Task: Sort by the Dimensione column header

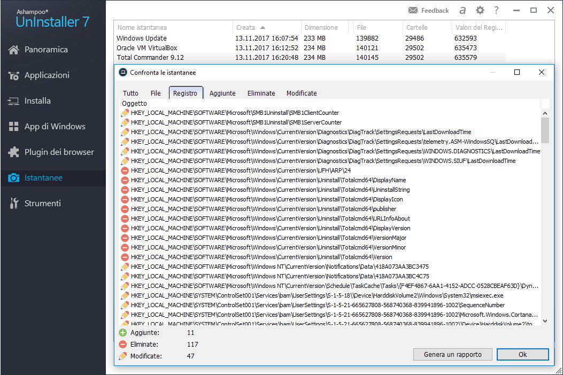Action: [321, 27]
